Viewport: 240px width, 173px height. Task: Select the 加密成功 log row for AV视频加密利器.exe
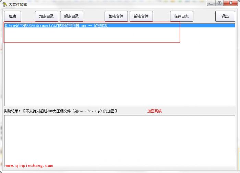point(120,26)
